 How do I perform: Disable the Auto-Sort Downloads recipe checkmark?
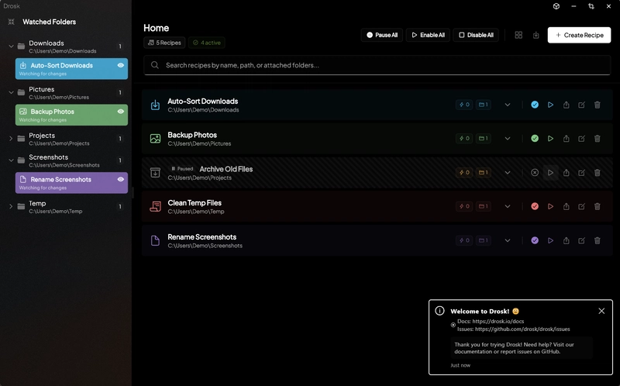tap(535, 105)
